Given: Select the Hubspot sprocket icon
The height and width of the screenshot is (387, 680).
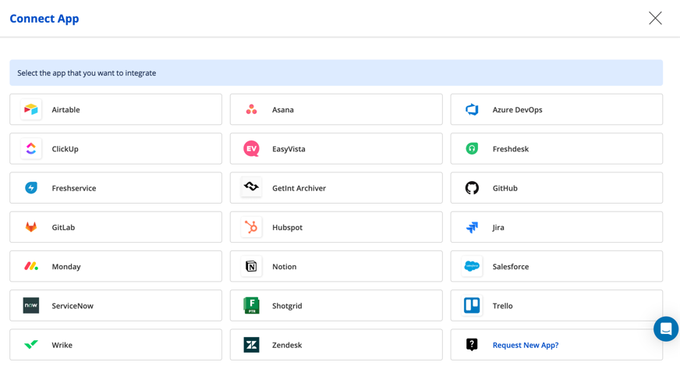Looking at the screenshot, I should pos(251,227).
